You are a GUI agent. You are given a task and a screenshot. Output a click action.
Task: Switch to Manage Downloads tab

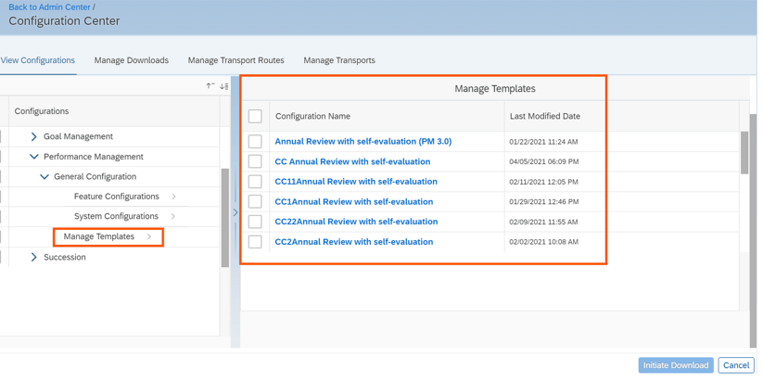click(x=132, y=60)
